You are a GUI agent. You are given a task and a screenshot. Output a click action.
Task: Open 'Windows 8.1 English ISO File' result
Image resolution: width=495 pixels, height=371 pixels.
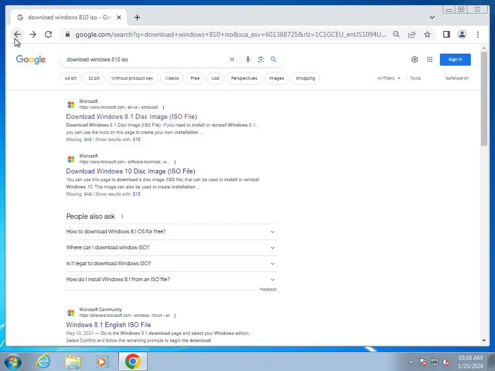pyautogui.click(x=109, y=325)
